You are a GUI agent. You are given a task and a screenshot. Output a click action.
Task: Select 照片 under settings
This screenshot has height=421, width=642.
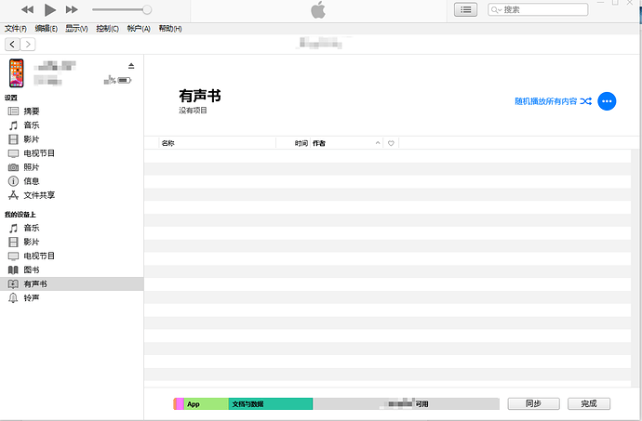31,167
